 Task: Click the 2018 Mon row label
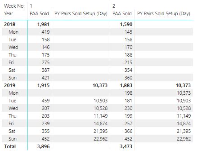click(13, 32)
